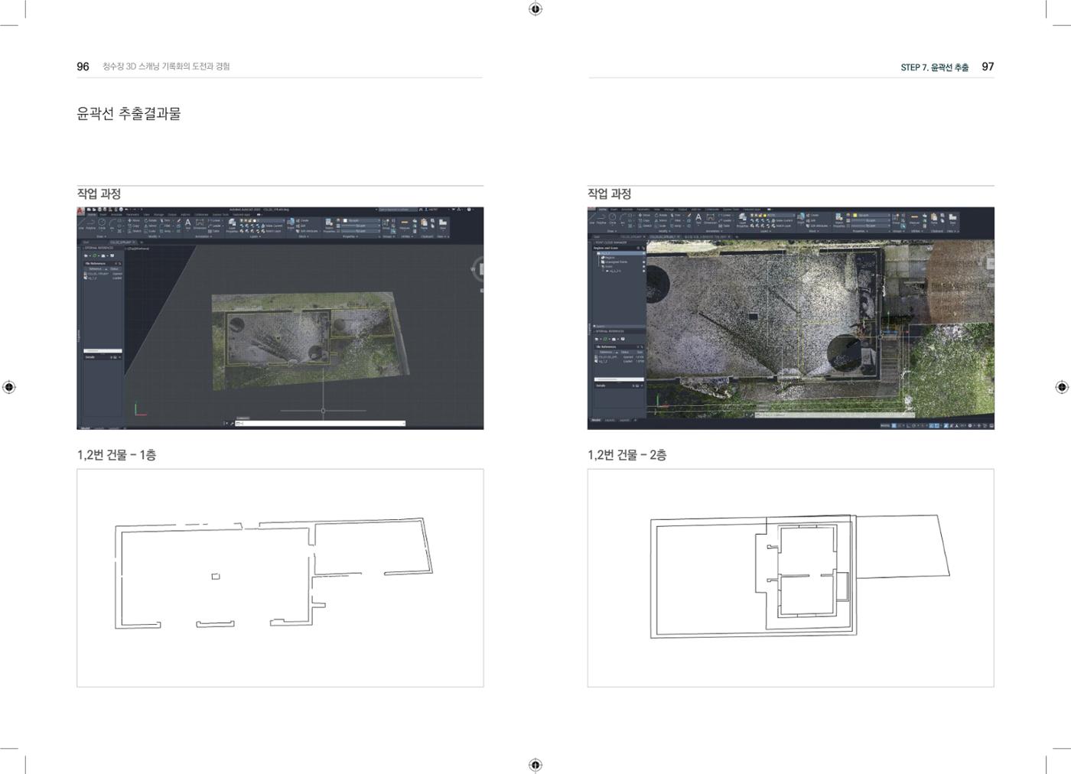Switch to Start file tab in left AutoCAD
Screen dimensions: 1071x774
tap(86, 242)
